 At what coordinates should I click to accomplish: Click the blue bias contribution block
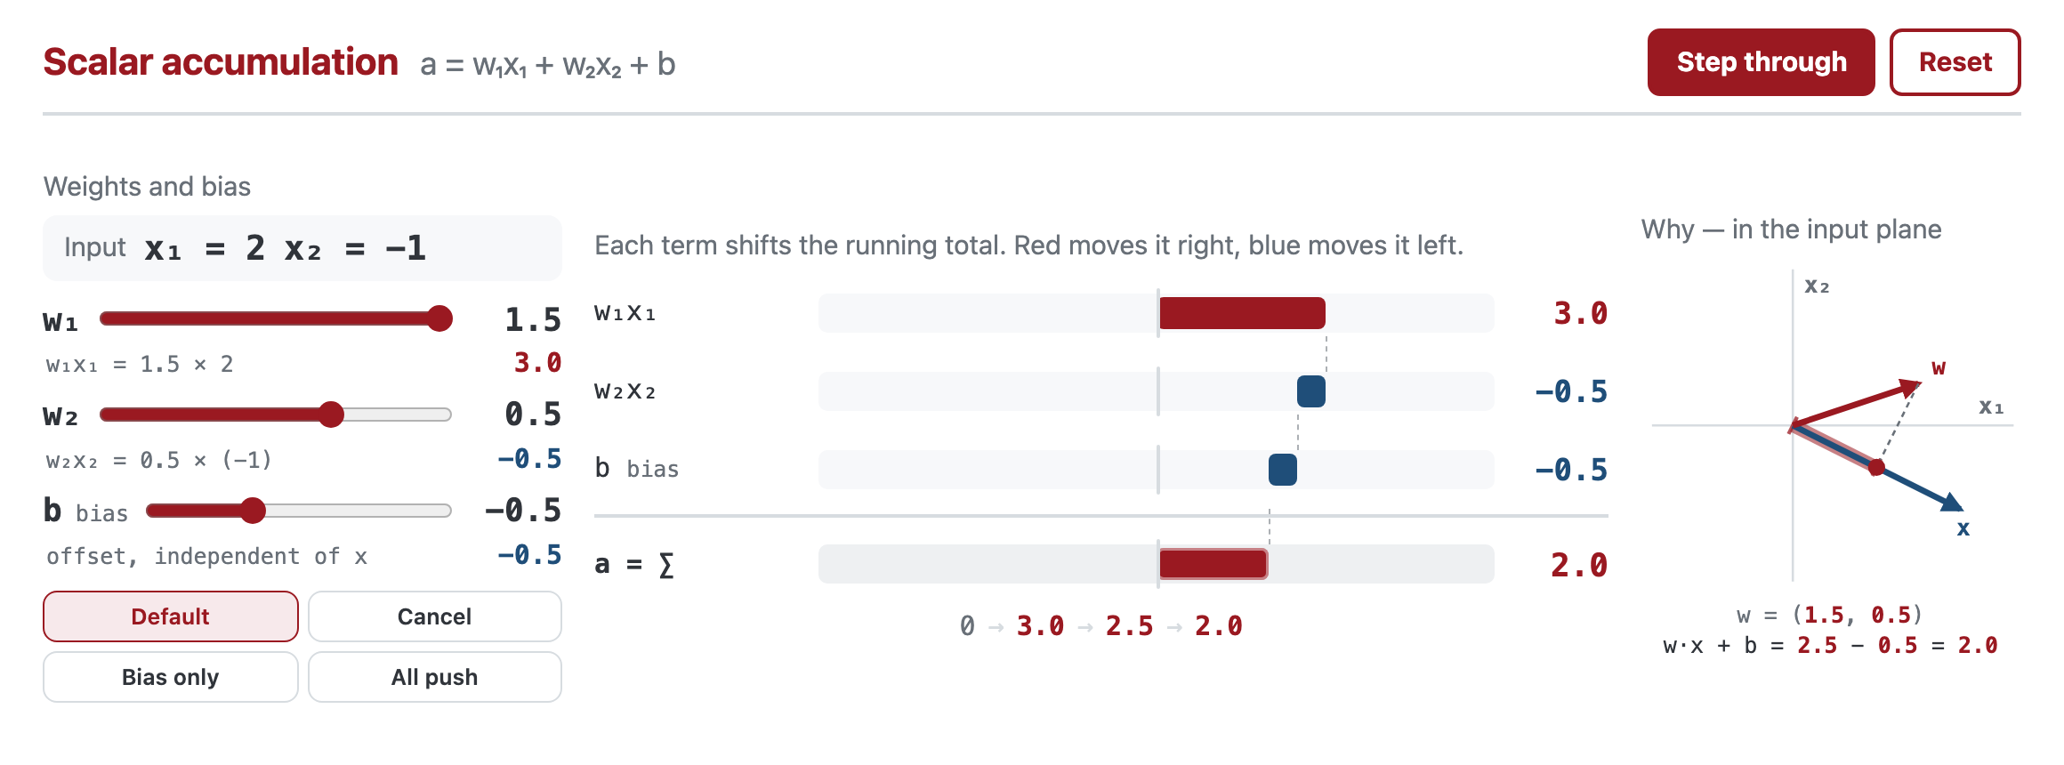(x=1283, y=470)
